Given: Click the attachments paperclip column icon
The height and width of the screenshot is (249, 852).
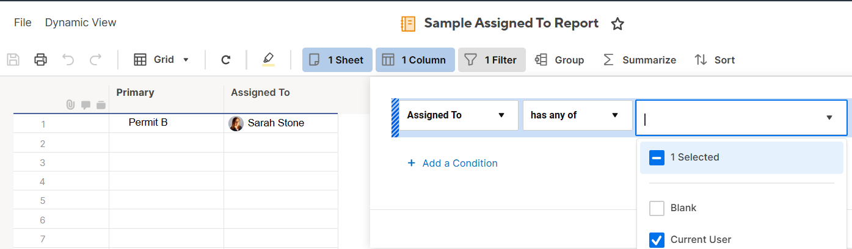Looking at the screenshot, I should (x=70, y=105).
